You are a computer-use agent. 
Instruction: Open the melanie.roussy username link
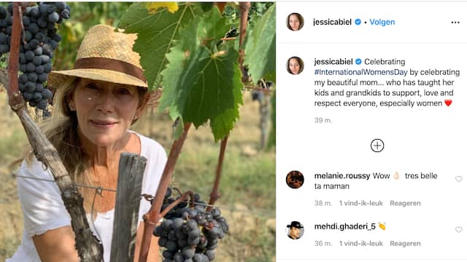(342, 176)
